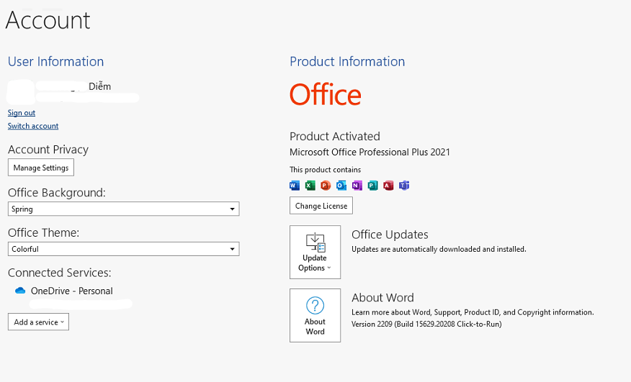Click the Sign out link

click(22, 113)
